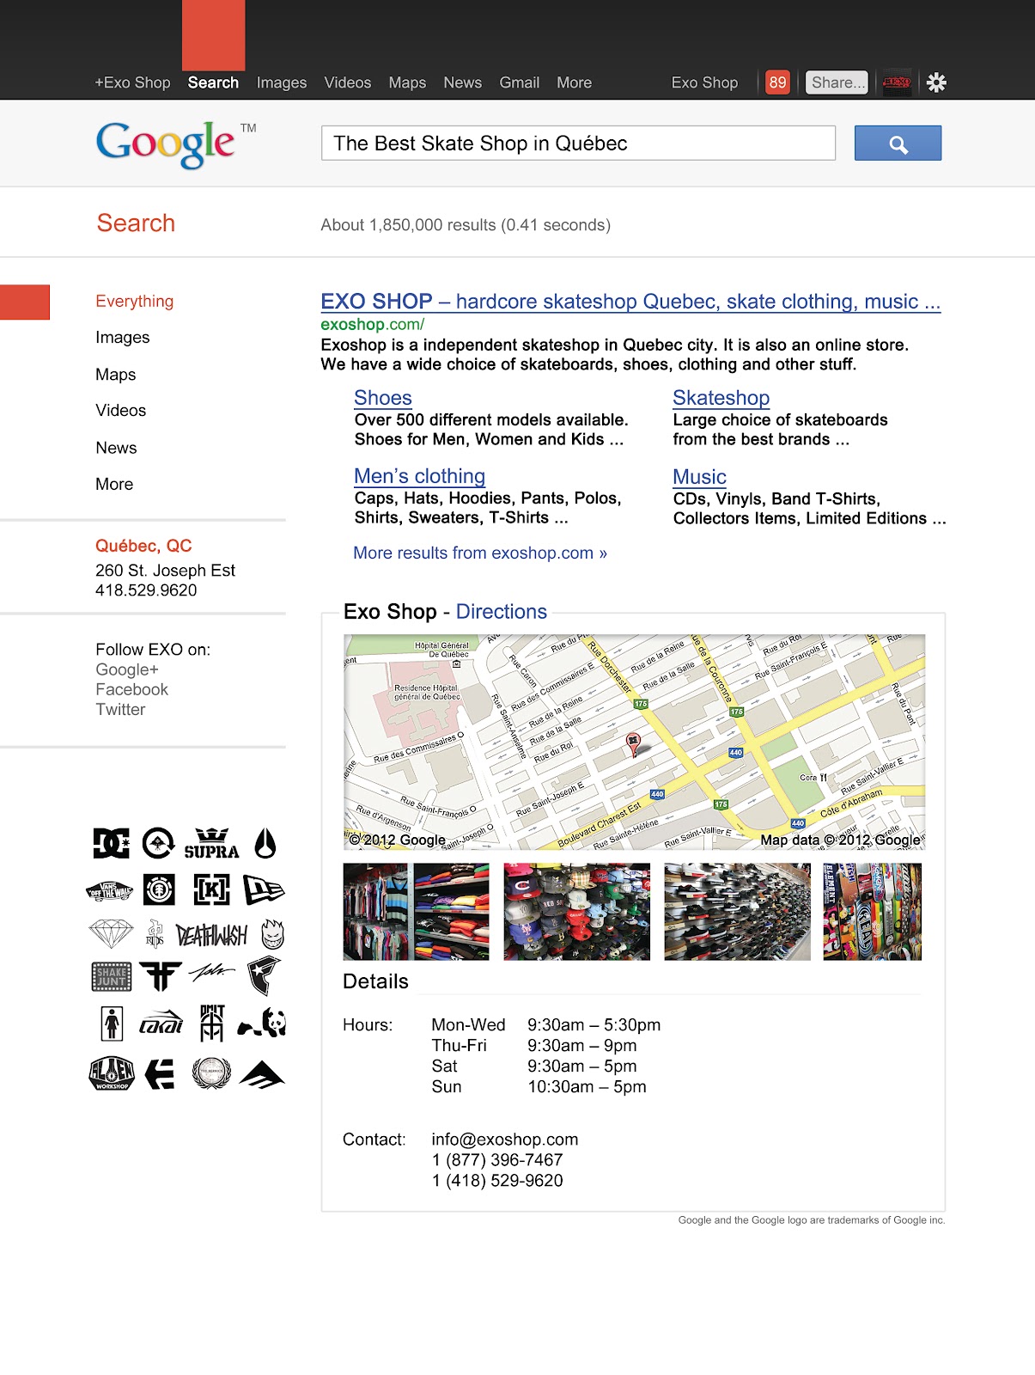
Task: Open News in the top navigation bar
Action: [x=462, y=82]
